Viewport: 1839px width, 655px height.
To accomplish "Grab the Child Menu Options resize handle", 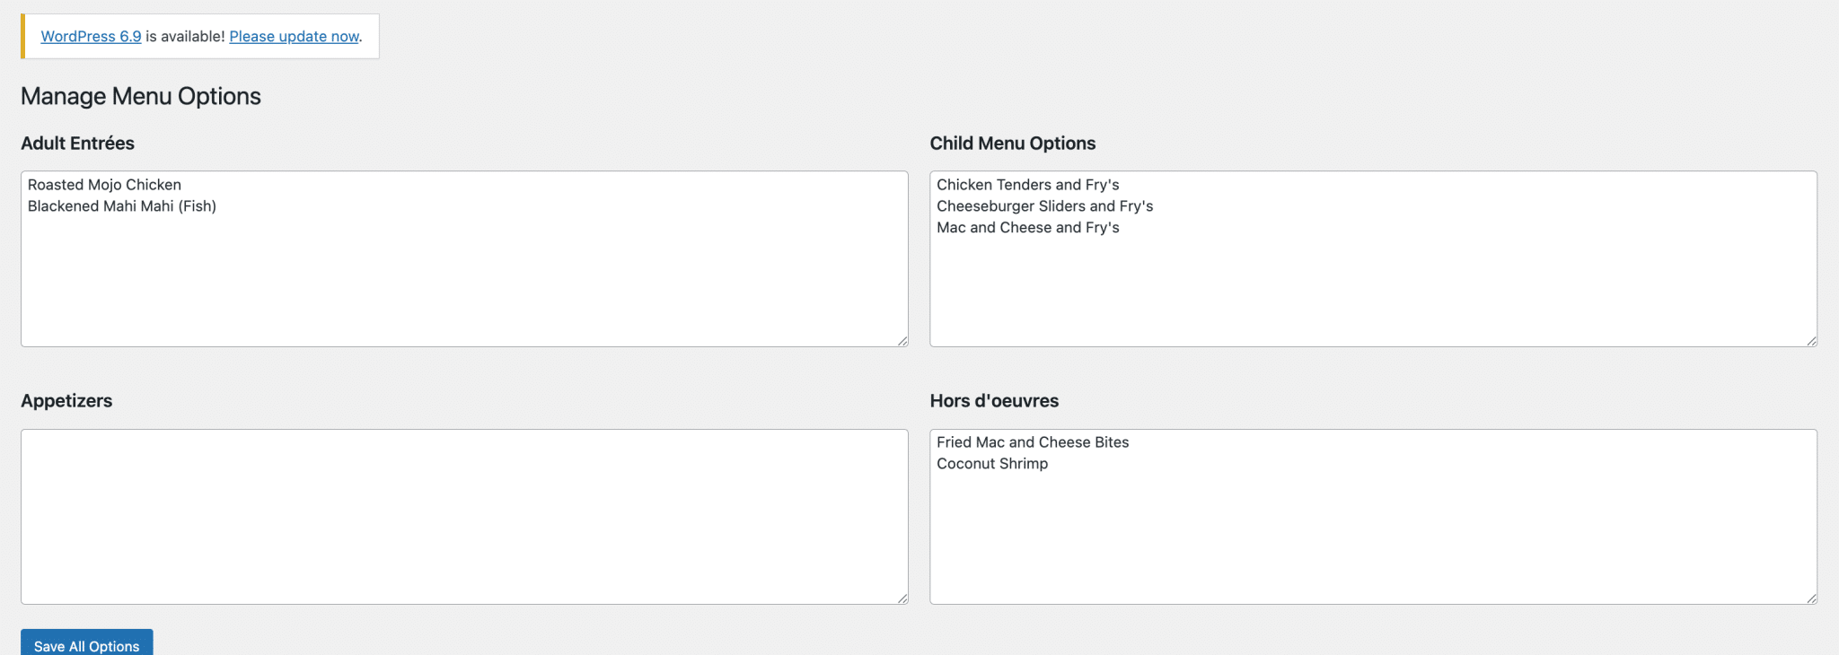I will point(1811,341).
